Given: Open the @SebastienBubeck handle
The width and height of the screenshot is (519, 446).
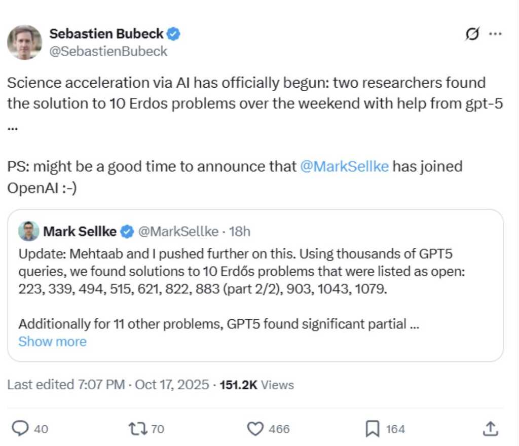Looking at the screenshot, I should [108, 51].
